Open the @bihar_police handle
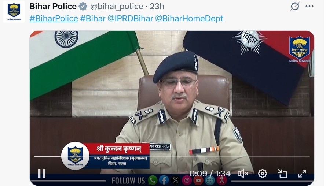326x186 pixels. click(x=117, y=7)
